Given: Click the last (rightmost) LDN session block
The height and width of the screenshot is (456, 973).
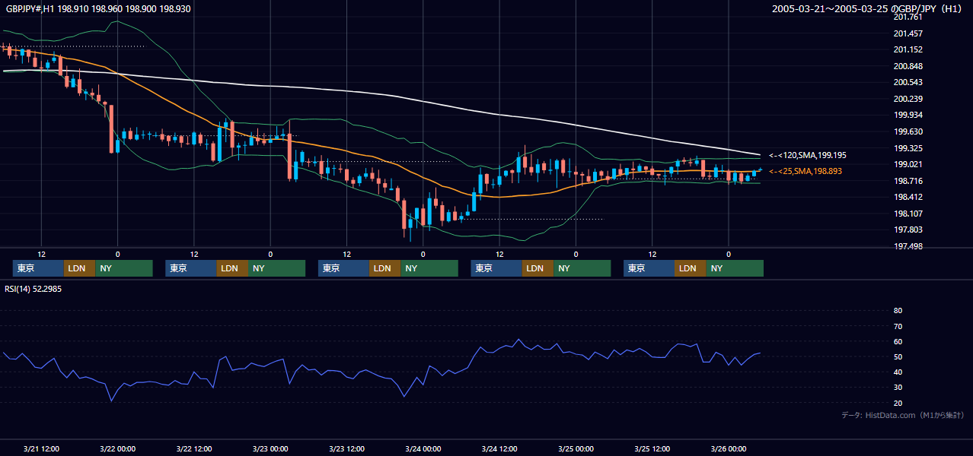Looking at the screenshot, I should [690, 268].
